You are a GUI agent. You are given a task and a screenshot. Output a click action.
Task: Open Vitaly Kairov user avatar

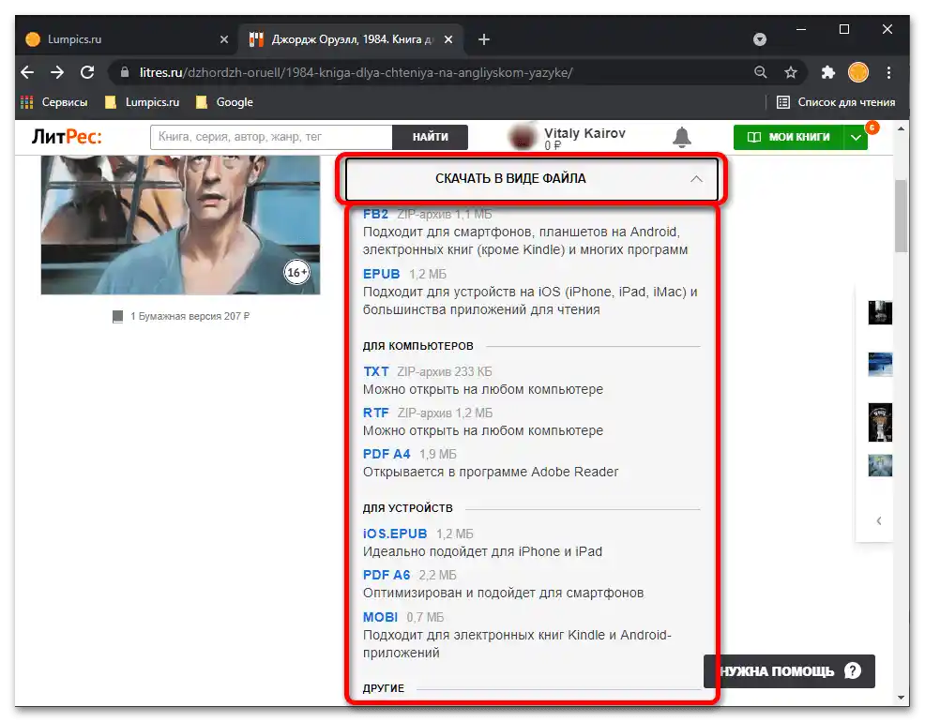click(x=523, y=137)
